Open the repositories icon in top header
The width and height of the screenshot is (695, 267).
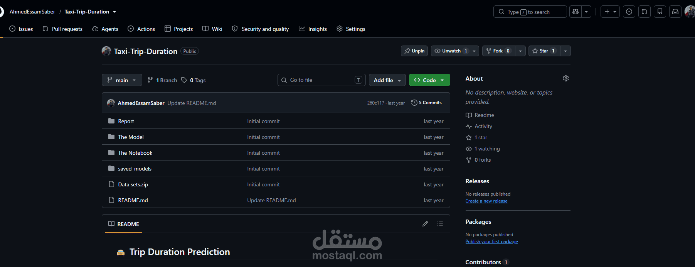(x=660, y=12)
